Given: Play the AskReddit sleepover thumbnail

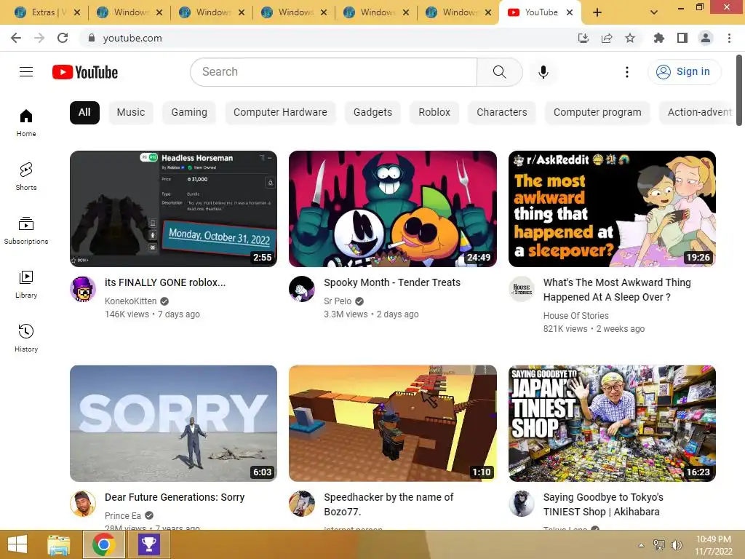Looking at the screenshot, I should (612, 209).
